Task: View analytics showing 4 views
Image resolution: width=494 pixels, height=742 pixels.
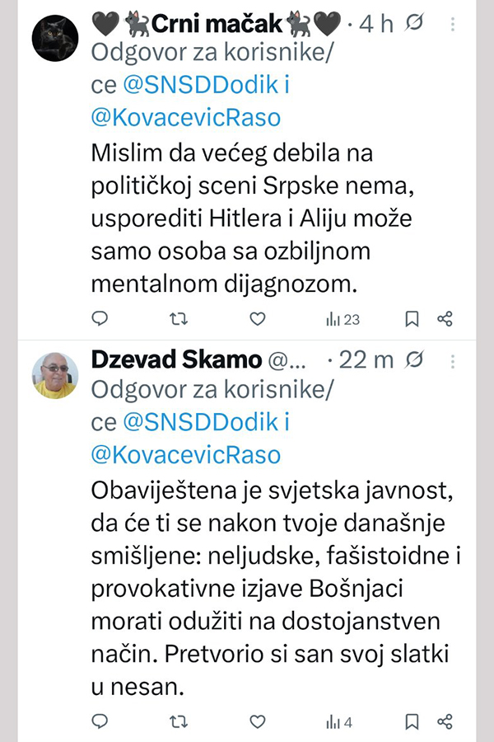Action: click(339, 722)
